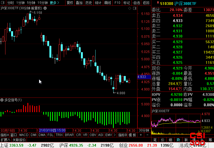Open the 复权 adjustment option

coord(70,3)
